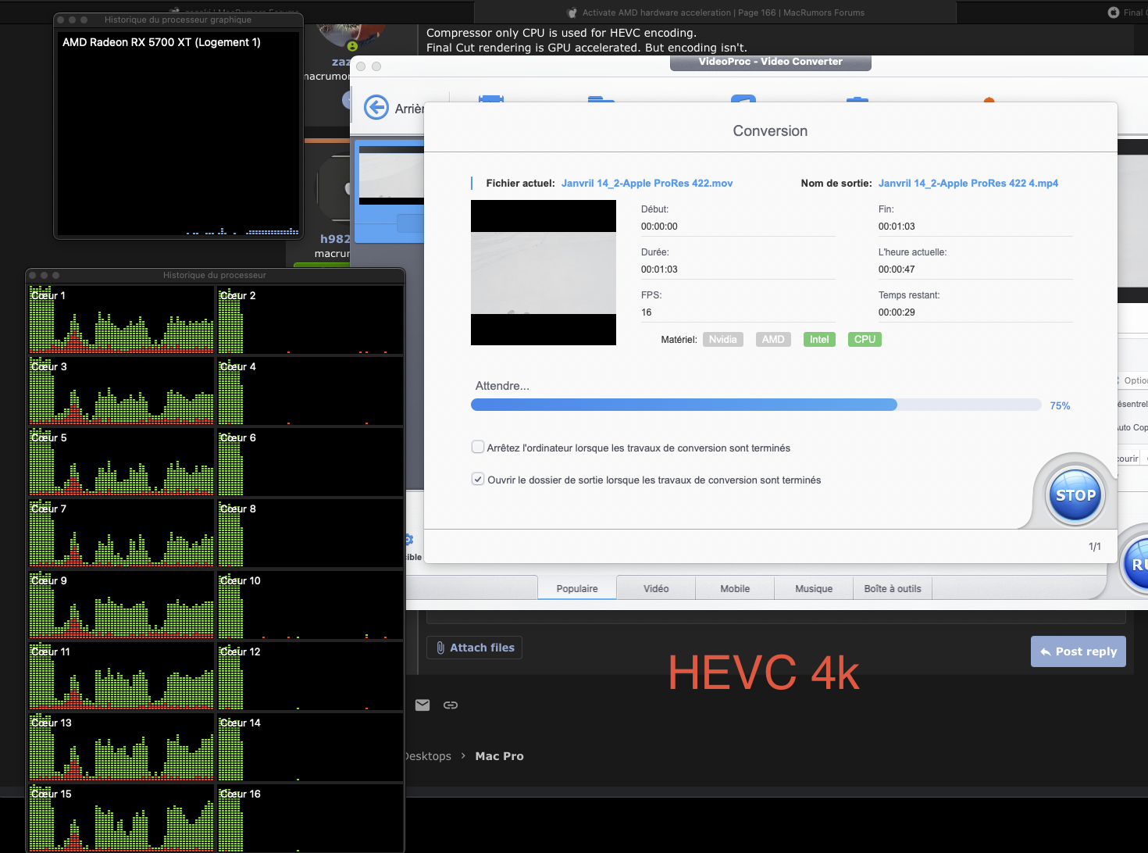This screenshot has height=853, width=1148.
Task: Click the Cœur 13 usage graph
Action: 121,747
